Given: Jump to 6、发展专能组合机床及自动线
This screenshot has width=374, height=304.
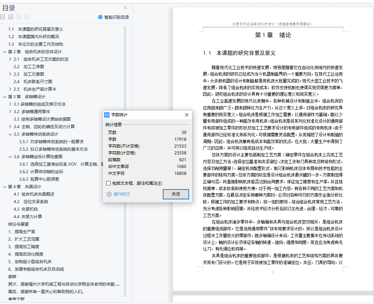Looking at the screenshot, I should (x=36, y=269).
